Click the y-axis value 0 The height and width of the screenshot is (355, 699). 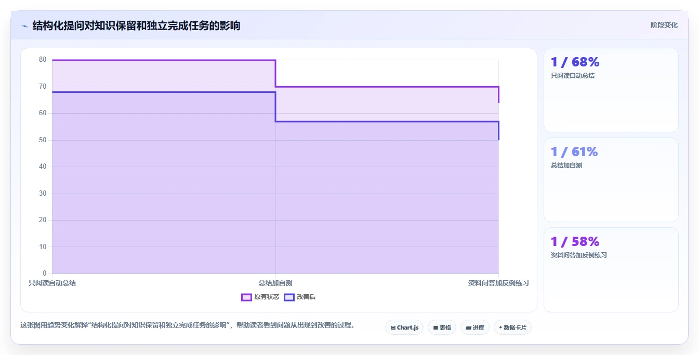coord(45,274)
